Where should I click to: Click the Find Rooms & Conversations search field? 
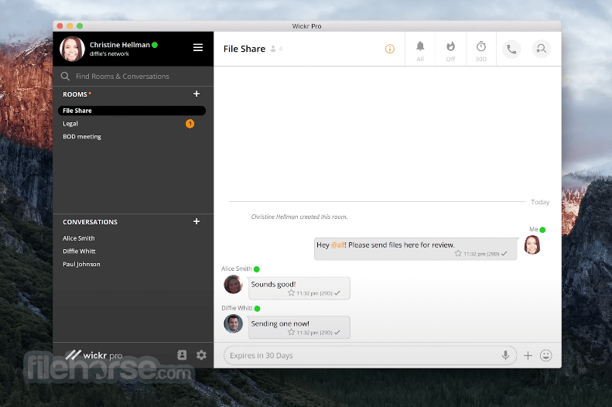(x=133, y=76)
